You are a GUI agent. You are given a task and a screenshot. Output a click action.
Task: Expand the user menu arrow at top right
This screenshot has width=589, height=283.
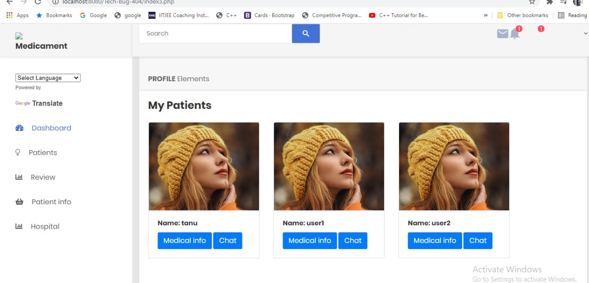click(585, 34)
